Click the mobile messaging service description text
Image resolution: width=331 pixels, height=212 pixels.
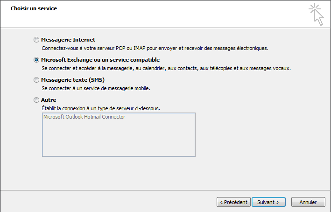click(96, 88)
